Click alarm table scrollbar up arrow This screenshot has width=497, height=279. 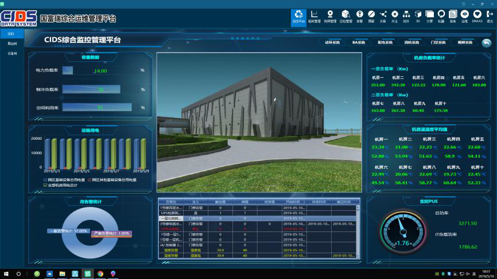click(x=358, y=207)
